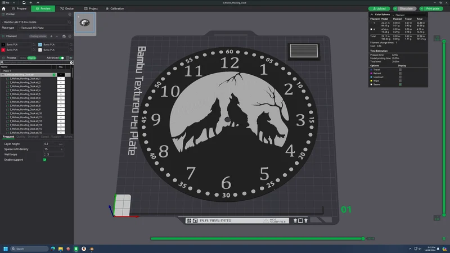
Task: Add a filament with the plus icon
Action: [51, 36]
